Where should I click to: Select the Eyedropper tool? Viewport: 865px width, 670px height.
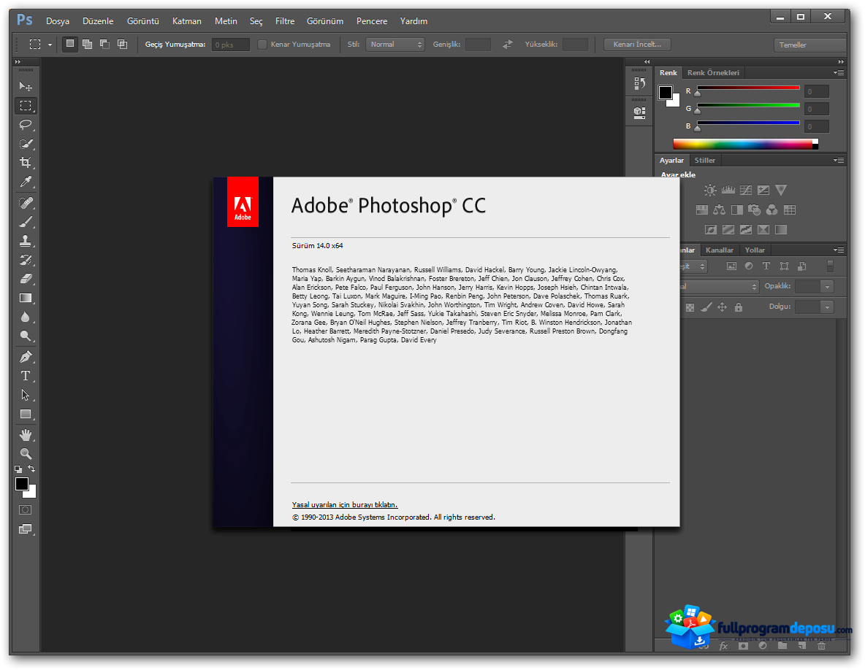[x=26, y=182]
